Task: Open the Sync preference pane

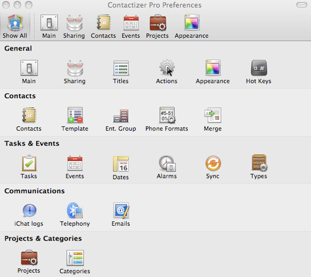Action: [213, 167]
